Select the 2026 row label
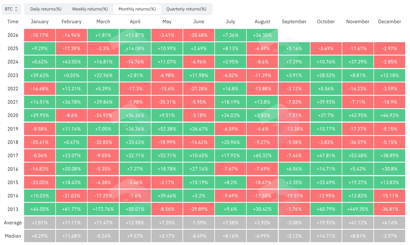Screen dimensions: 410x245 pyautogui.click(x=13, y=35)
